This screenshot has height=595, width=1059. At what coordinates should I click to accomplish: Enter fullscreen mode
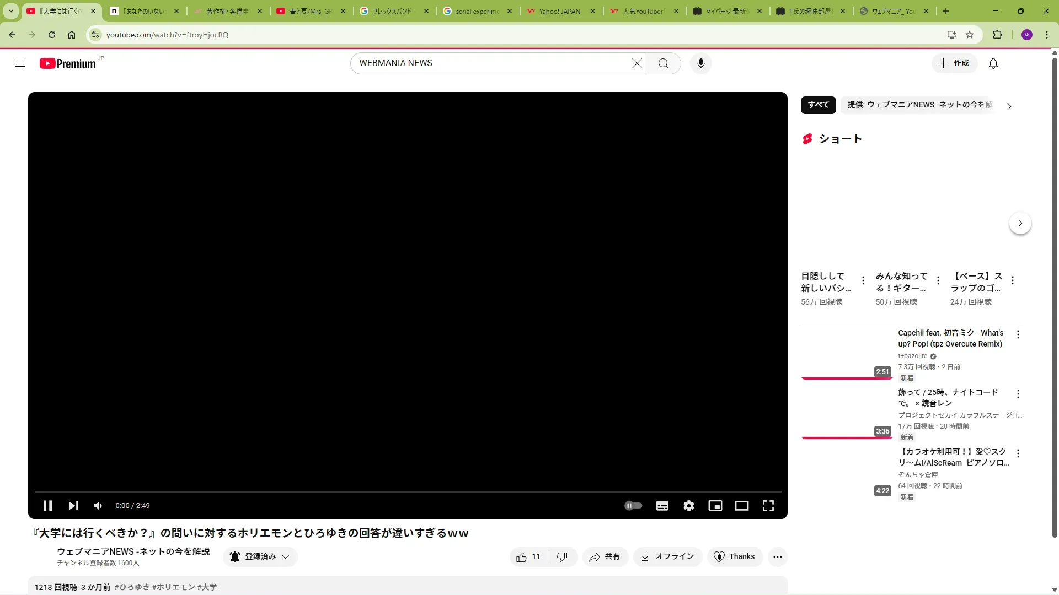768,506
